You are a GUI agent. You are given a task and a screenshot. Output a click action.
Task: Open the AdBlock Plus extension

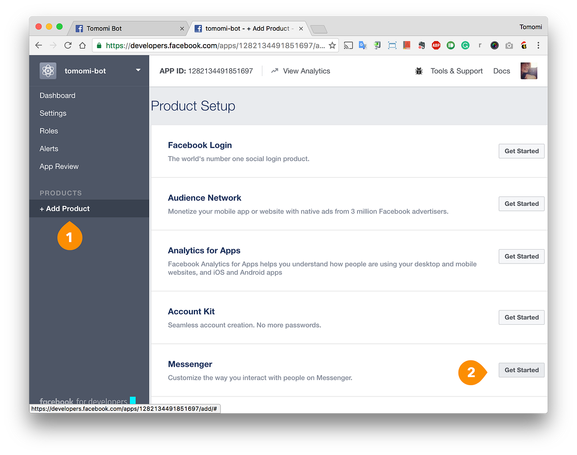(x=435, y=45)
